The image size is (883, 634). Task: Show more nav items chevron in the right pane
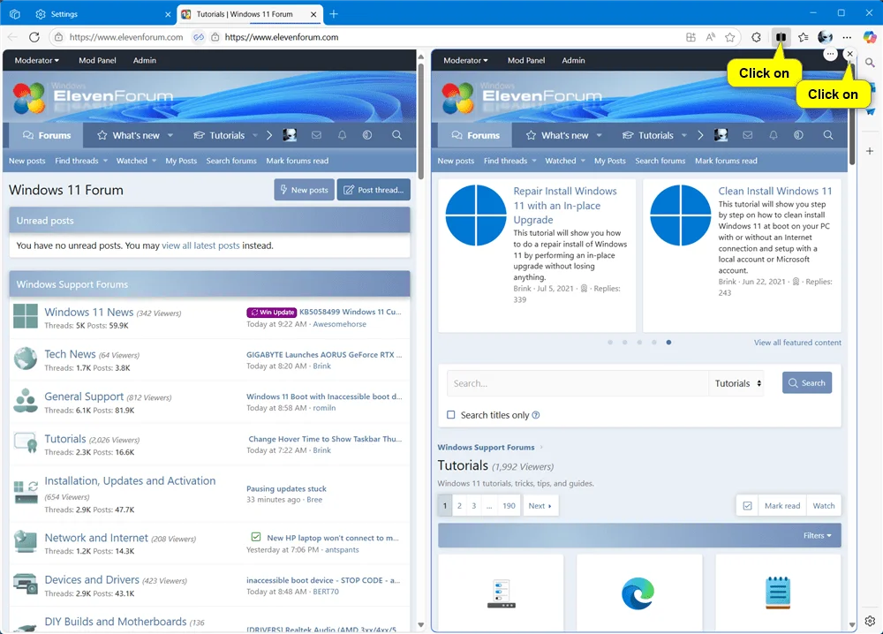(700, 135)
